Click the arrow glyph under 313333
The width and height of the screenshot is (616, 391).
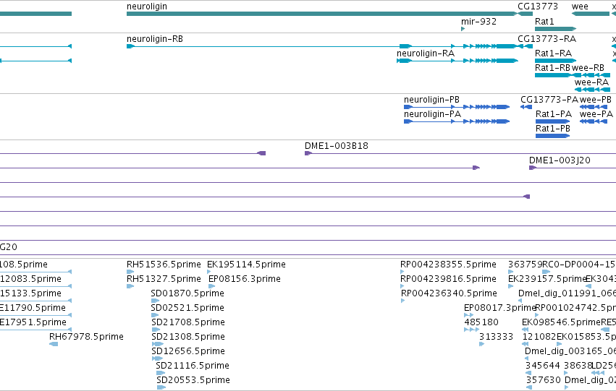[481, 344]
